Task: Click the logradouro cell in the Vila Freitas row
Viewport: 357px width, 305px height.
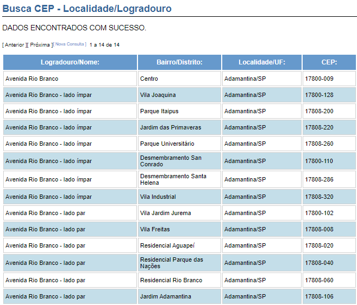Action: (x=70, y=229)
